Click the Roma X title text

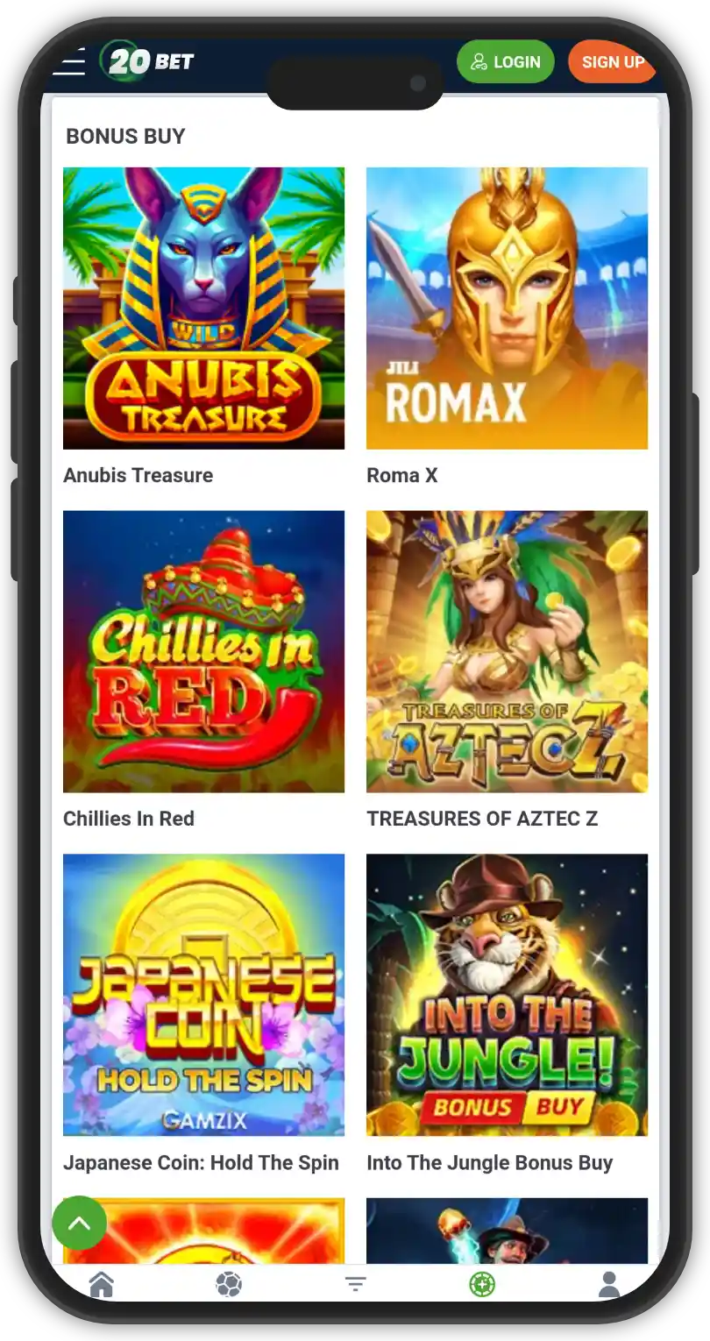coord(402,475)
